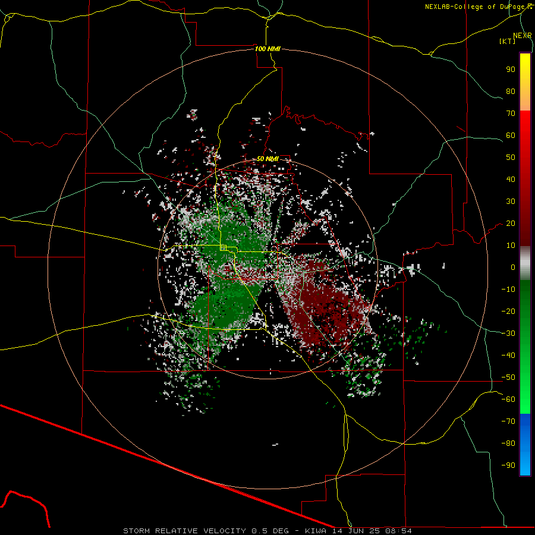Click the positive 40 scale value
The image size is (535, 535).
click(511, 180)
